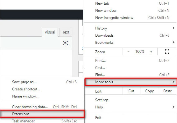Open Clear browsing data…
This screenshot has width=177, height=123.
pyautogui.click(x=42, y=107)
